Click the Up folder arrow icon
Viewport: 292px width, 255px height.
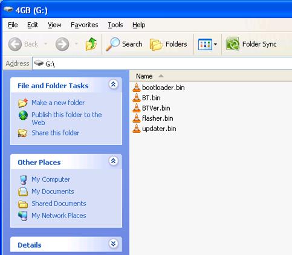pos(91,44)
